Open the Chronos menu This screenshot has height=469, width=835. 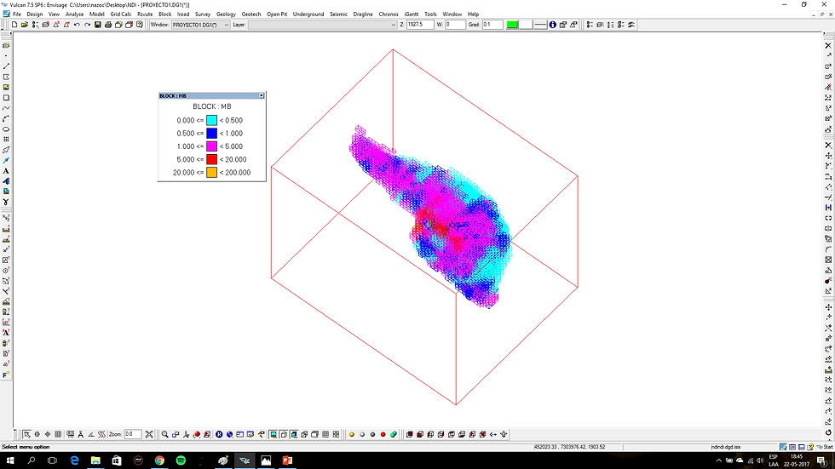pos(389,14)
